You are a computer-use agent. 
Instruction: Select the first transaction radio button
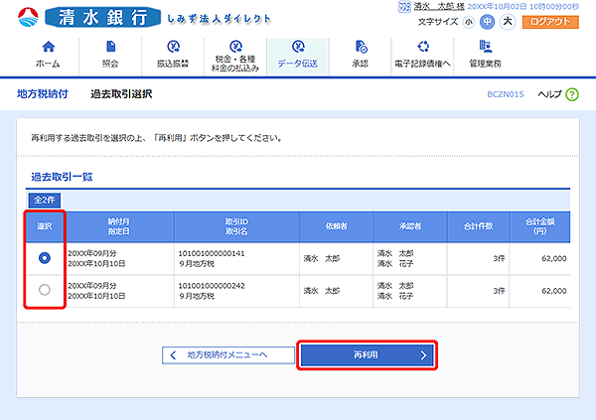point(44,257)
